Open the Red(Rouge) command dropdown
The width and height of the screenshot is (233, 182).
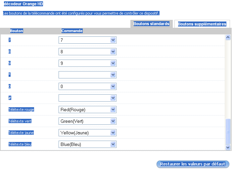pyautogui.click(x=87, y=110)
